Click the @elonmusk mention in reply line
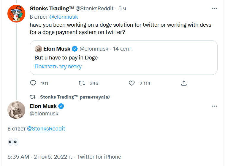225x166 pixels. 64,17
